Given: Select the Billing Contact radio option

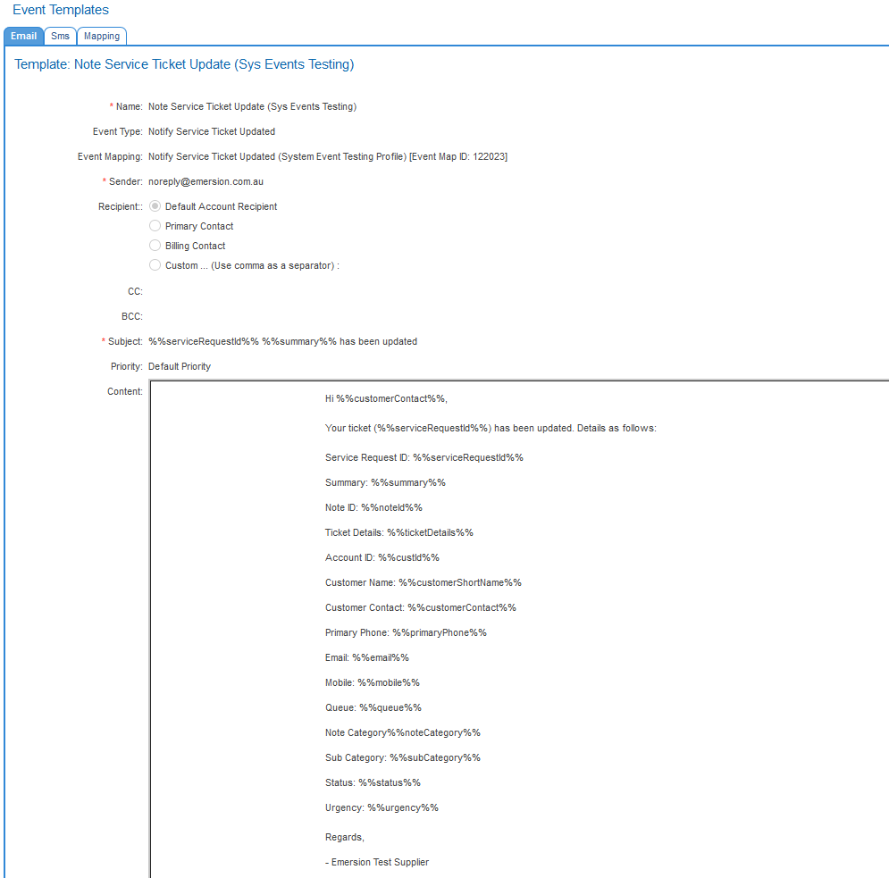Looking at the screenshot, I should click(x=155, y=246).
